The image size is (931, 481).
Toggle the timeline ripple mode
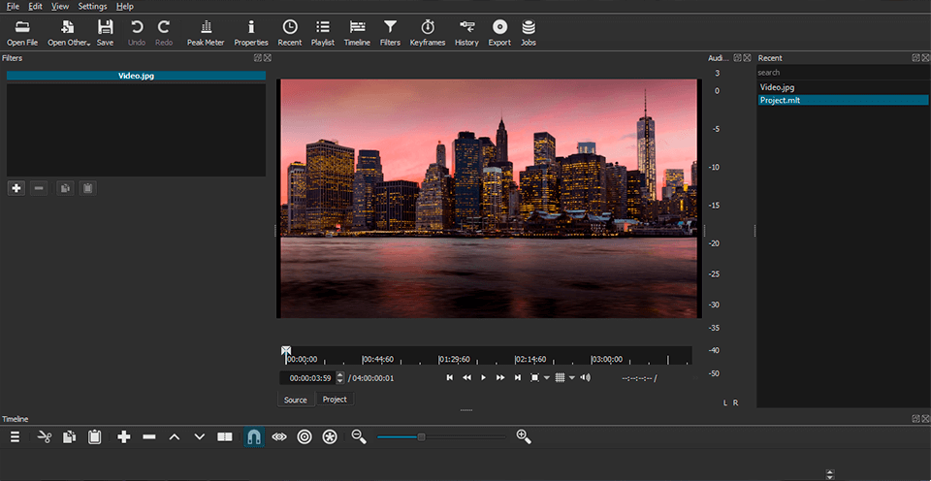305,437
